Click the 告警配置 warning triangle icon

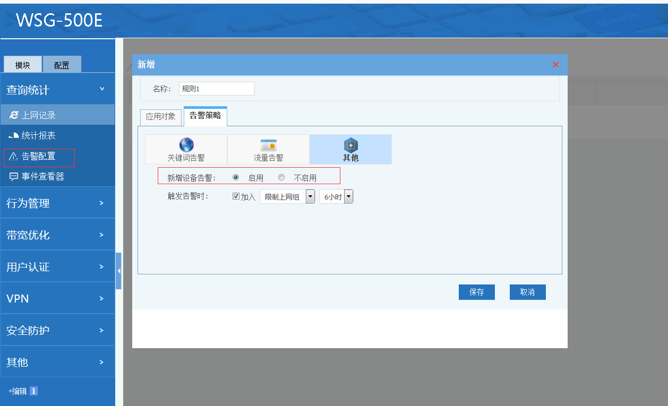[14, 156]
